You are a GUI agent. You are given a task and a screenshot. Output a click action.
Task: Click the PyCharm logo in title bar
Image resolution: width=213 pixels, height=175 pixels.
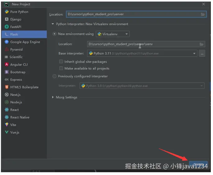(7, 4)
